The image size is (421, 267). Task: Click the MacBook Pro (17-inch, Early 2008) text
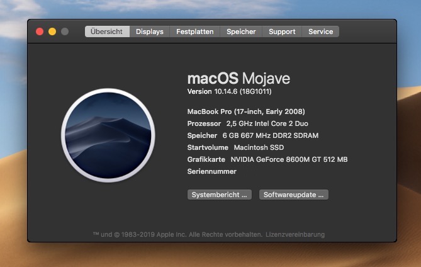pyautogui.click(x=246, y=111)
